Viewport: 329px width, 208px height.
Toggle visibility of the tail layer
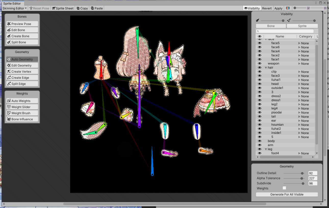click(260, 116)
